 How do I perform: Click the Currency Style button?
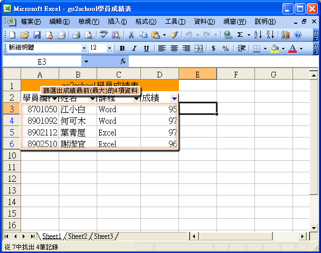tap(213, 48)
